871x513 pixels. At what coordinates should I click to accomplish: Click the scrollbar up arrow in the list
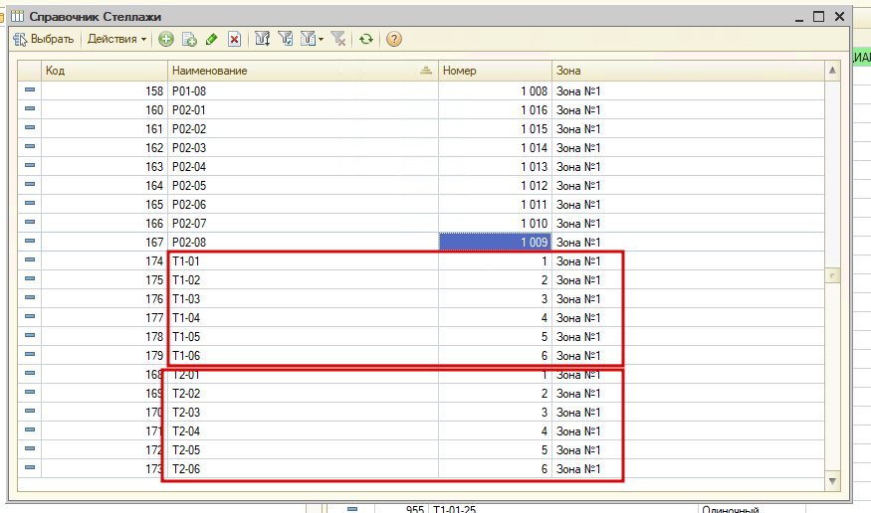[x=832, y=71]
